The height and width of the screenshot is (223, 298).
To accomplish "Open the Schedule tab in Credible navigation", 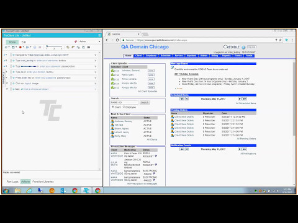I will (x=166, y=56).
